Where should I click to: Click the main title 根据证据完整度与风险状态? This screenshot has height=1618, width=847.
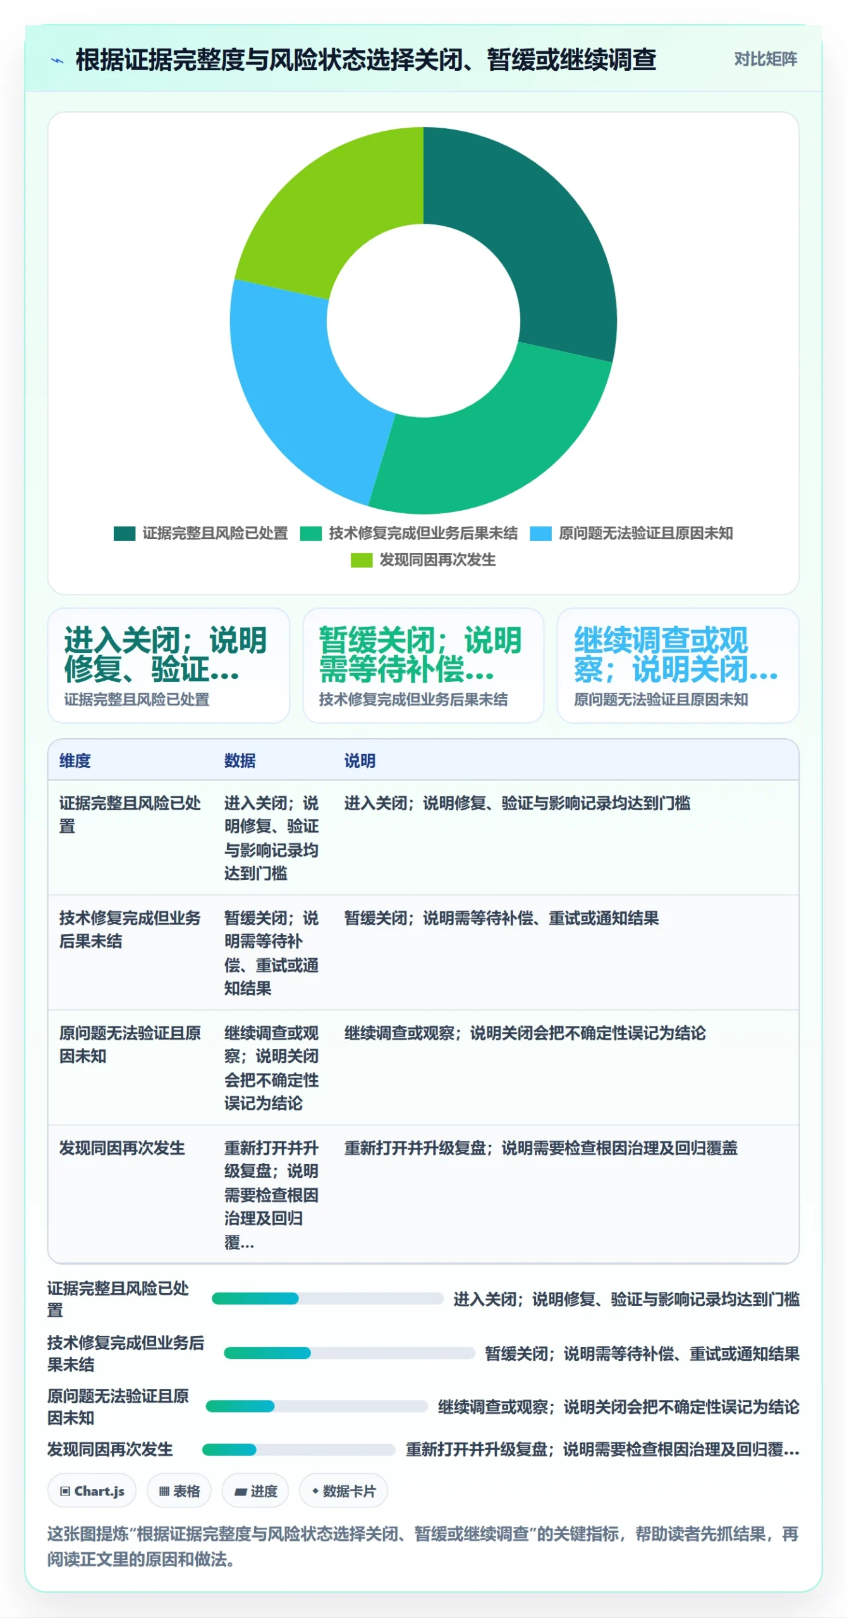click(x=366, y=60)
